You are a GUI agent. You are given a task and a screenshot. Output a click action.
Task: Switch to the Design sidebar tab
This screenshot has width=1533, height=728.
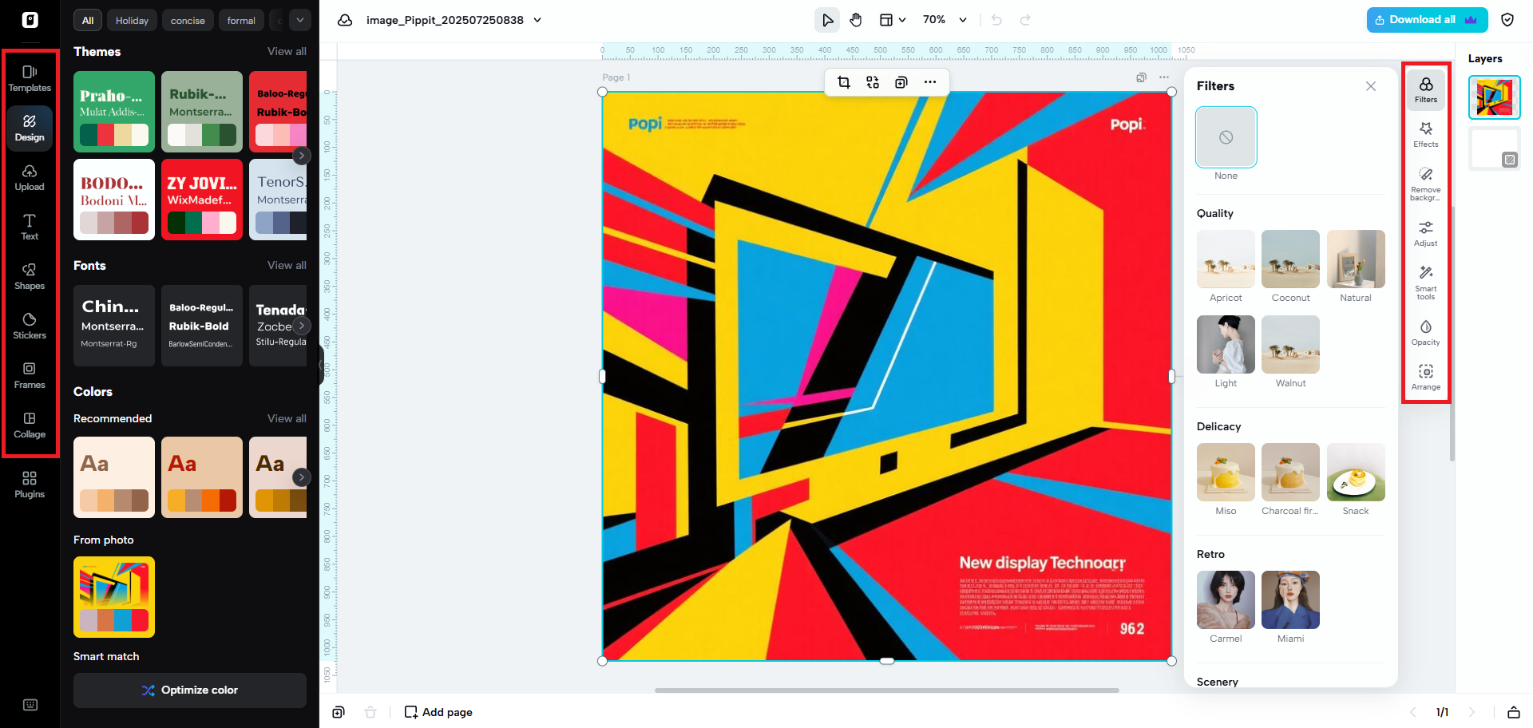click(30, 128)
